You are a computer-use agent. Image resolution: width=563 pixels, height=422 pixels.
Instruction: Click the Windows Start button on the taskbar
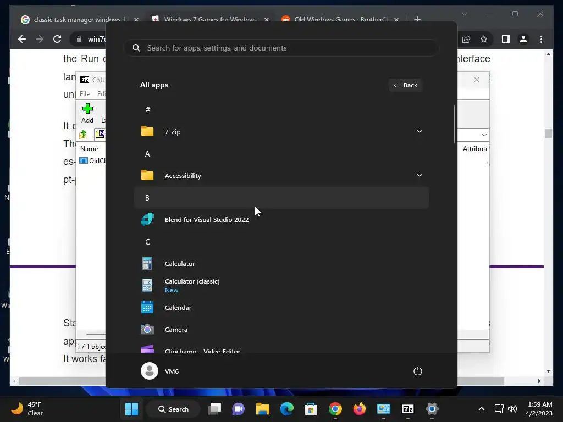point(131,409)
